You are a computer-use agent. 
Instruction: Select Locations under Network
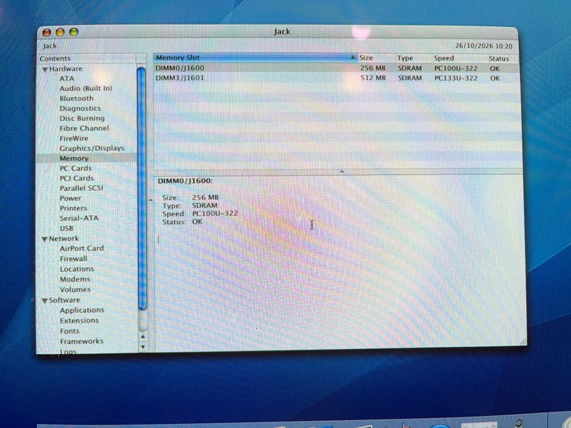[x=77, y=269]
